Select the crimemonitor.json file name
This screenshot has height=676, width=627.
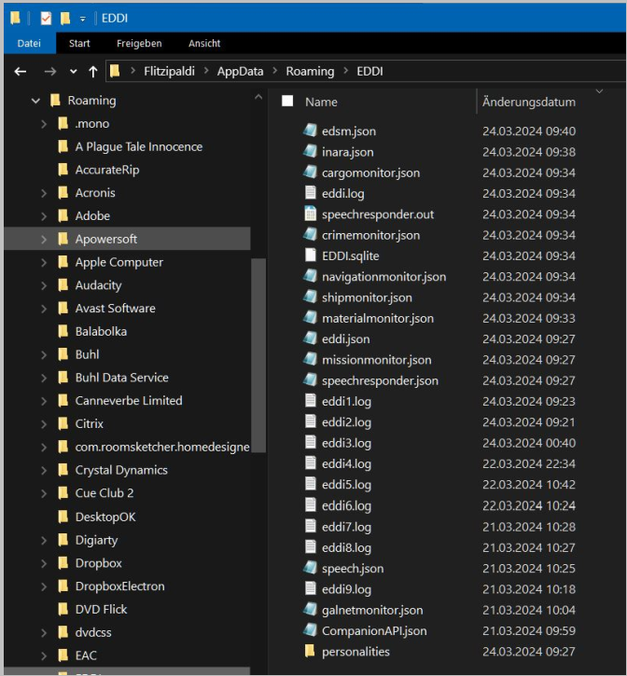[x=370, y=235]
